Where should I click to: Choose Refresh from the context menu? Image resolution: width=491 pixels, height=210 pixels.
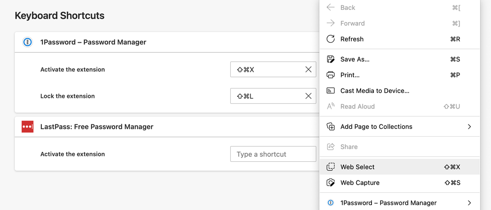[352, 39]
